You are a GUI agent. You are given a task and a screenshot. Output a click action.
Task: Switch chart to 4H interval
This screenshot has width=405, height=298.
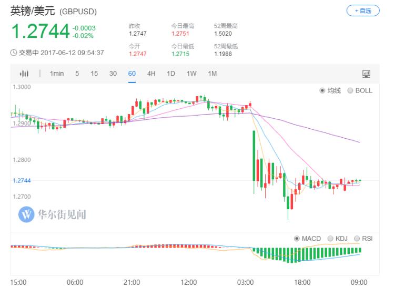(151, 74)
